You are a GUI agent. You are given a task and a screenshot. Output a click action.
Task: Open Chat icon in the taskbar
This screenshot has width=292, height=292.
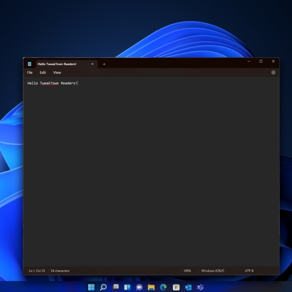[x=139, y=287]
